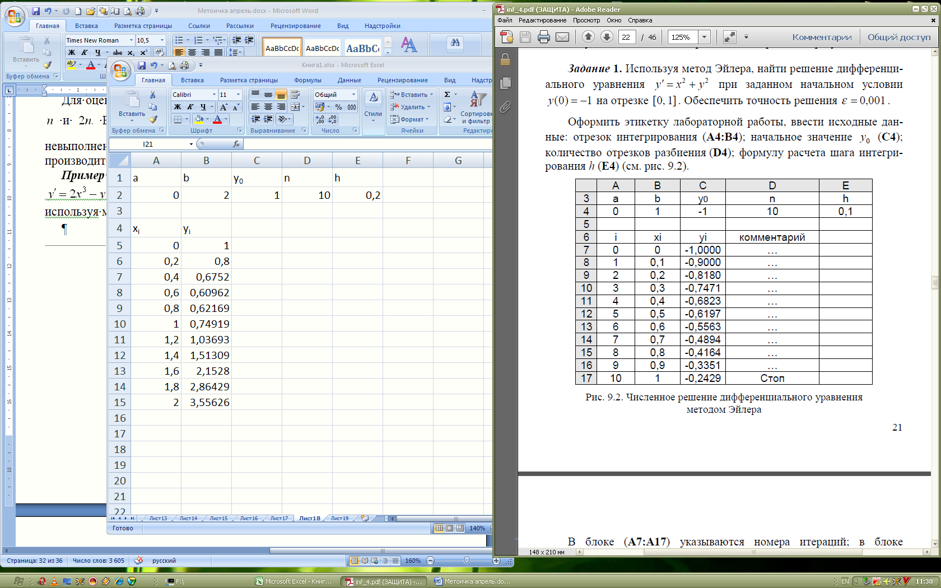
Task: Toggle wrap text in Excel
Action: point(296,95)
